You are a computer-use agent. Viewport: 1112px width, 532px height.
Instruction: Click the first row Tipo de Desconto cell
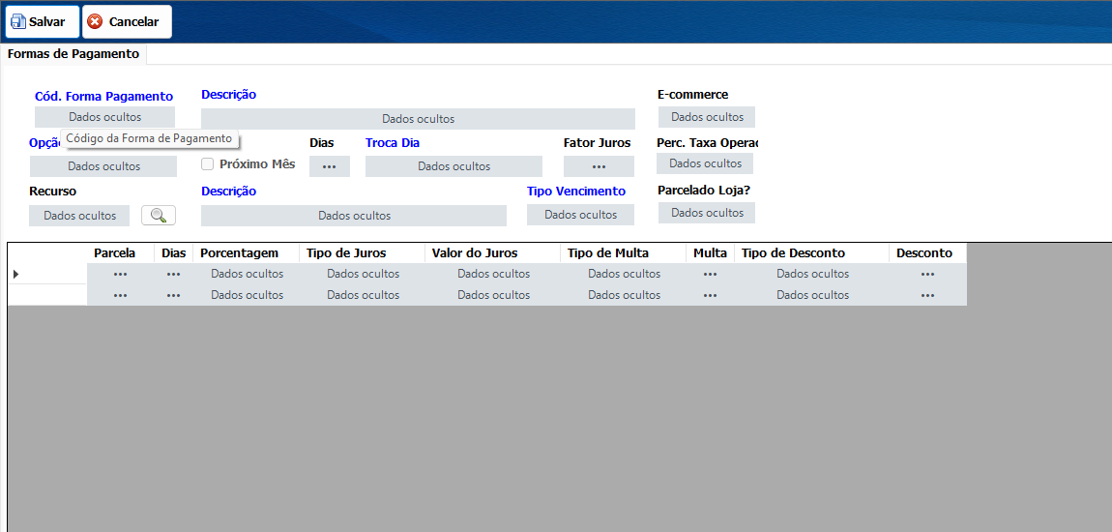[812, 274]
